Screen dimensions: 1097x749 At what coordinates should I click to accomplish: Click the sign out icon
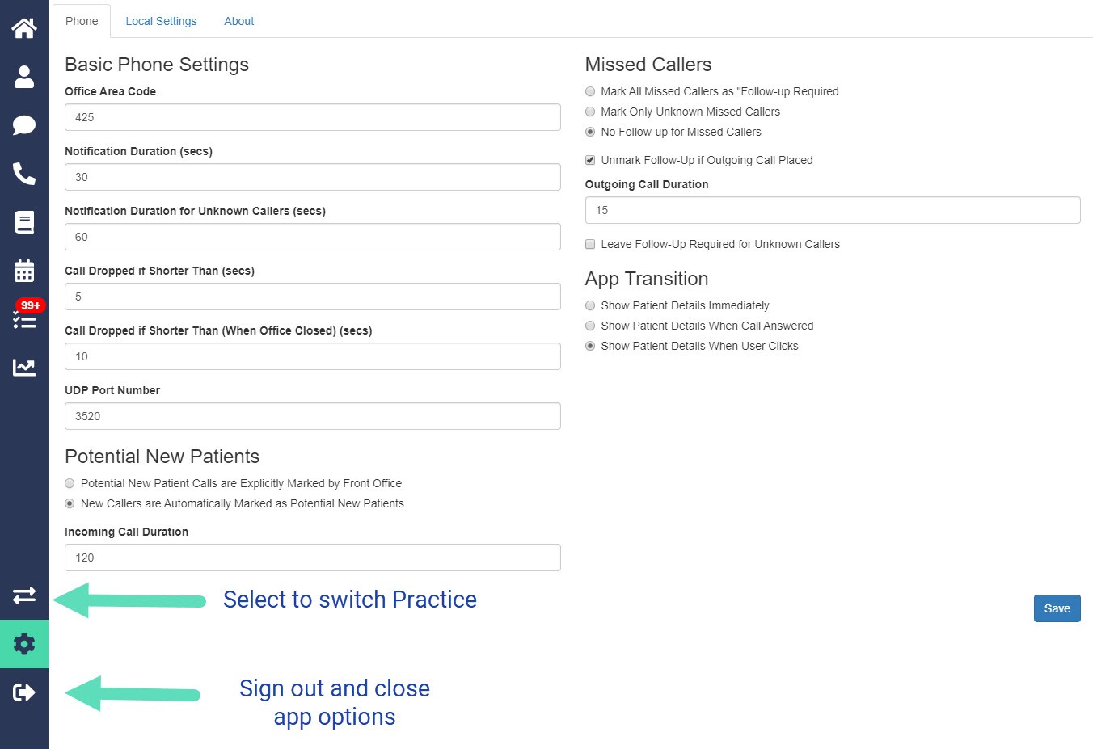point(24,692)
